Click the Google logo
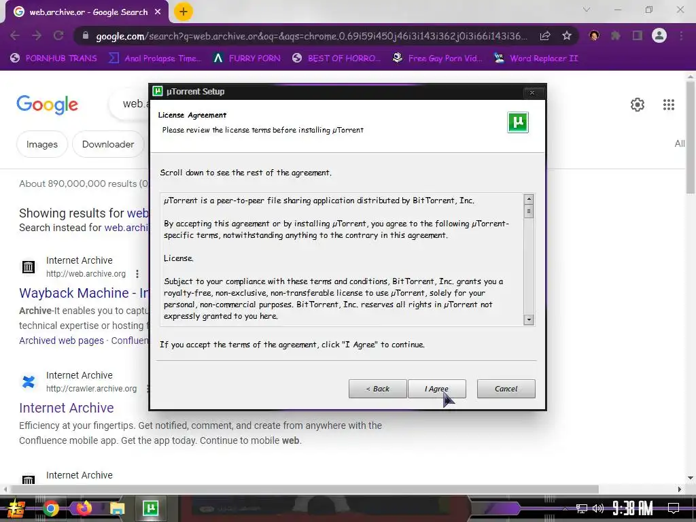Screen dimensions: 696x522 coord(47,105)
